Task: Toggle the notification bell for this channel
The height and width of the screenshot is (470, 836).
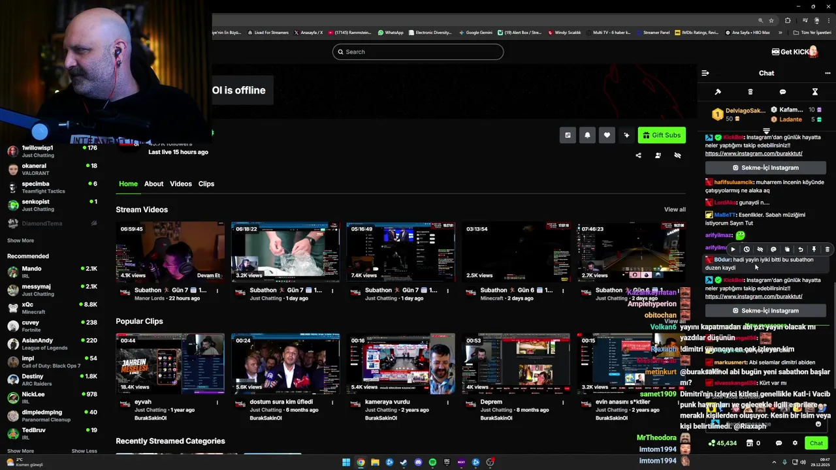Action: click(587, 135)
